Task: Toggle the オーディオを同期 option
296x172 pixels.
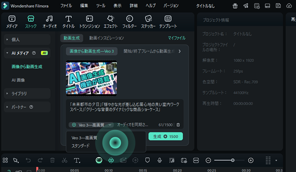Action: (x=133, y=125)
